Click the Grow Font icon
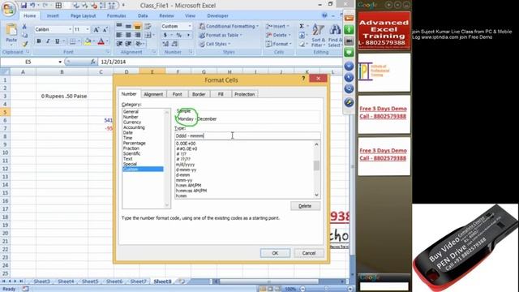The width and height of the screenshot is (519, 292). point(97,29)
